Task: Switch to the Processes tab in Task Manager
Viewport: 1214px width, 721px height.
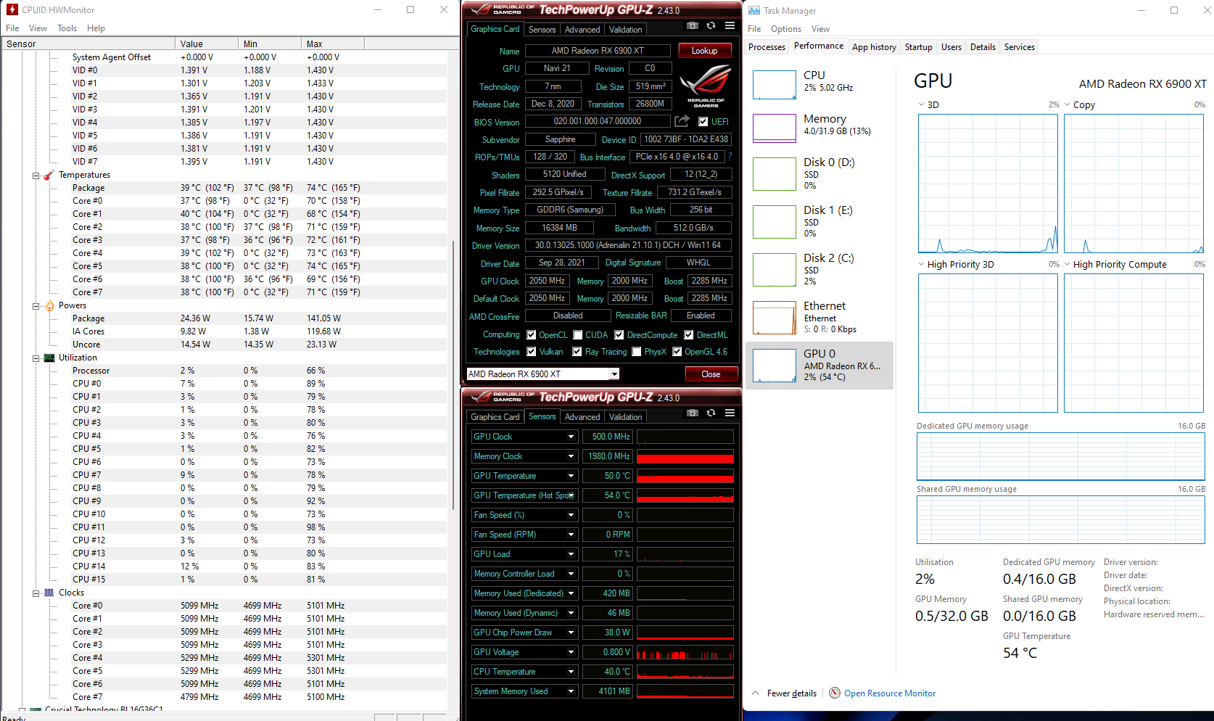Action: point(767,47)
